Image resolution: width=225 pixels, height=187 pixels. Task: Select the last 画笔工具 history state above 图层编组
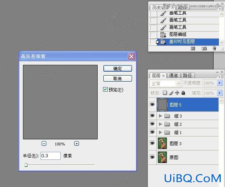[x=188, y=27]
